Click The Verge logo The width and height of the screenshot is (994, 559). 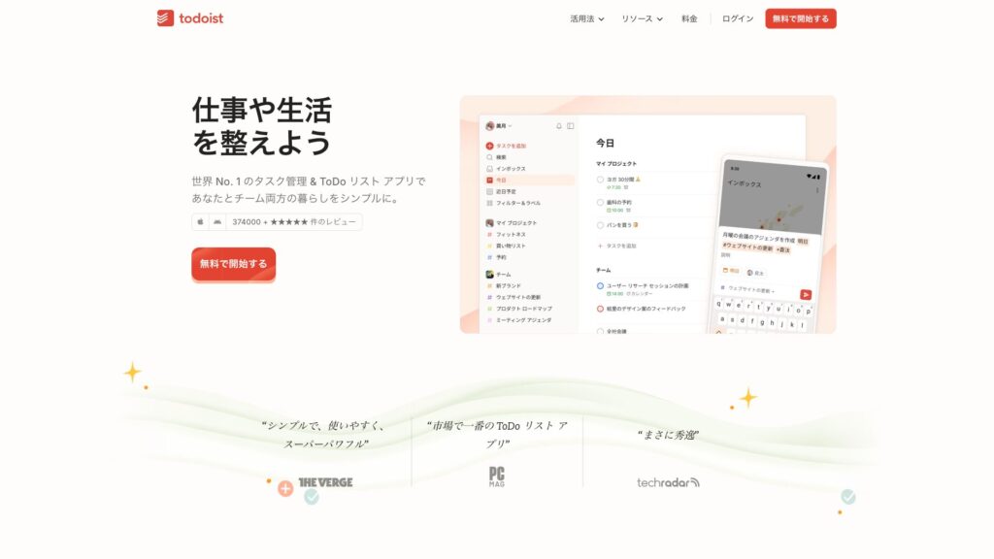(325, 482)
